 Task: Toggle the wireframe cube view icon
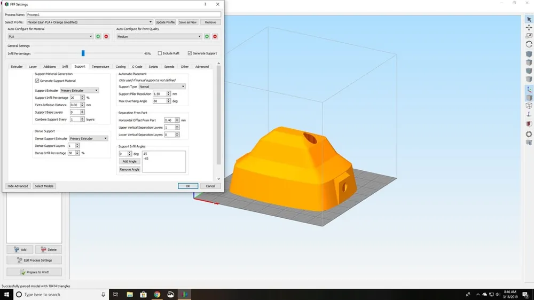[x=529, y=106]
